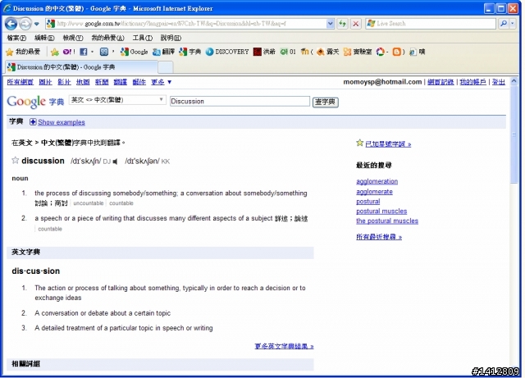Open the 說明(H) menu

(171, 38)
